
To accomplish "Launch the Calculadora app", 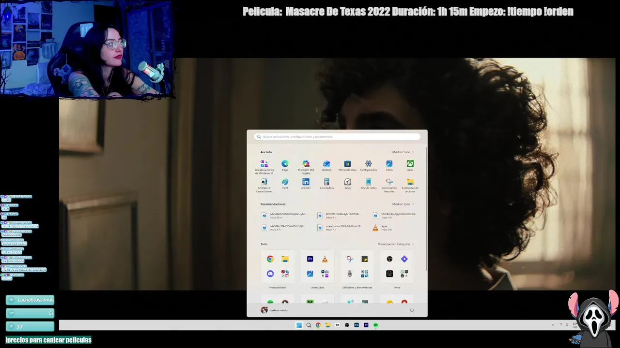I will point(326,184).
